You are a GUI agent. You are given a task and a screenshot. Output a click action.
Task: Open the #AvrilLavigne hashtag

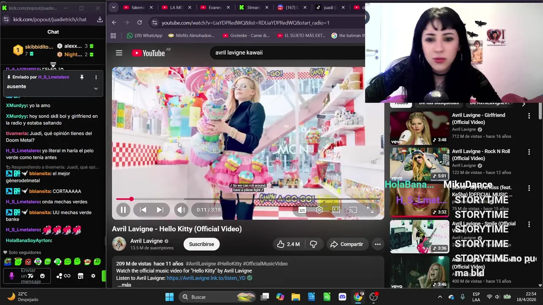(x=201, y=263)
